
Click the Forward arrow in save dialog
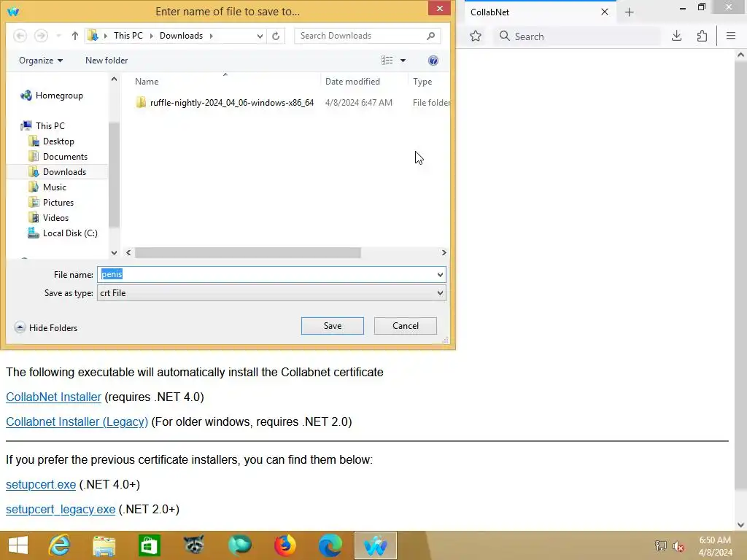click(x=41, y=36)
